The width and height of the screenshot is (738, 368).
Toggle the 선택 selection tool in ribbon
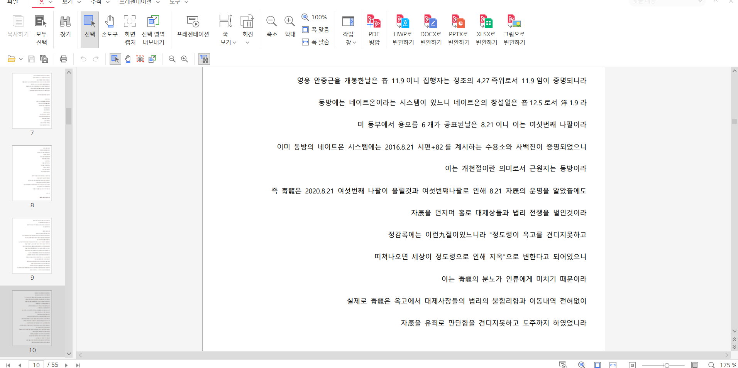pyautogui.click(x=90, y=27)
